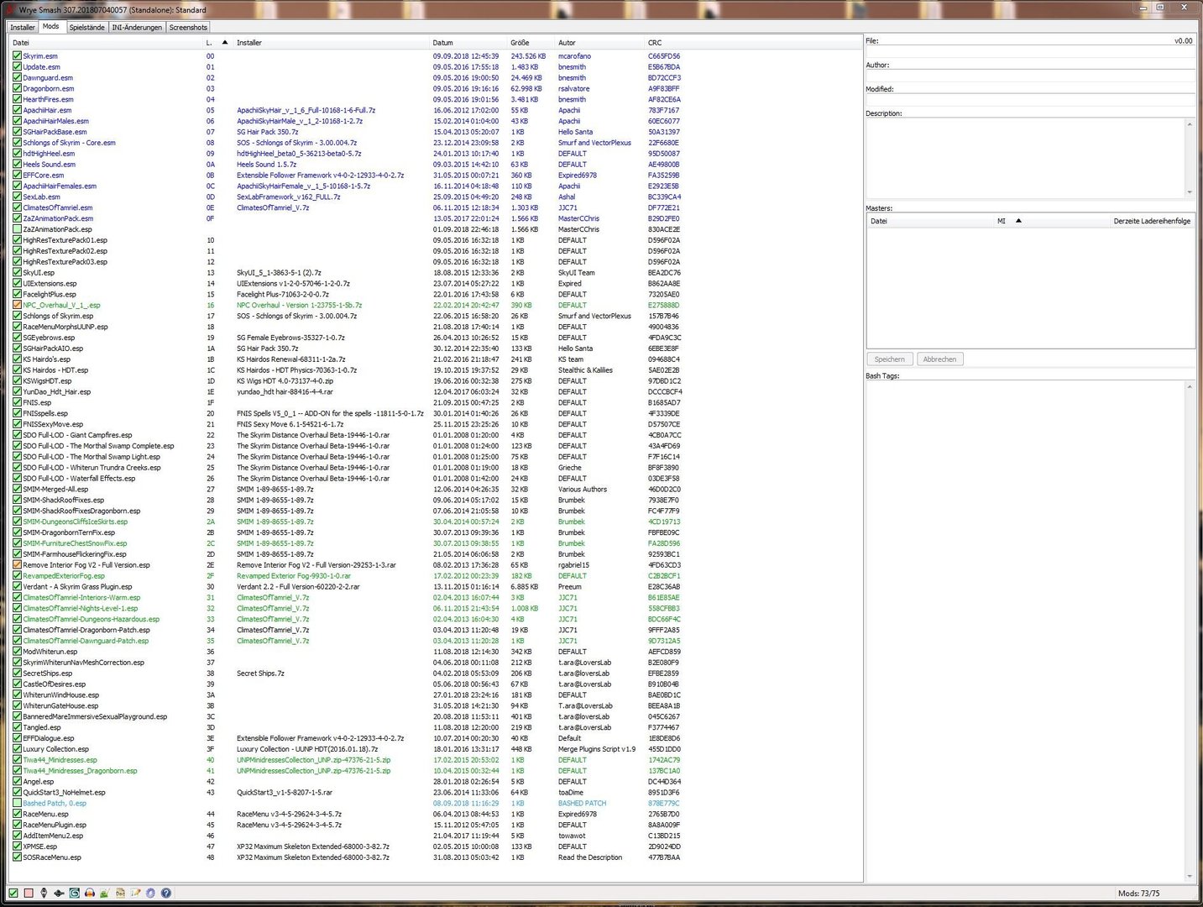
Task: Go to the INI-Änderungen tab
Action: click(x=137, y=27)
